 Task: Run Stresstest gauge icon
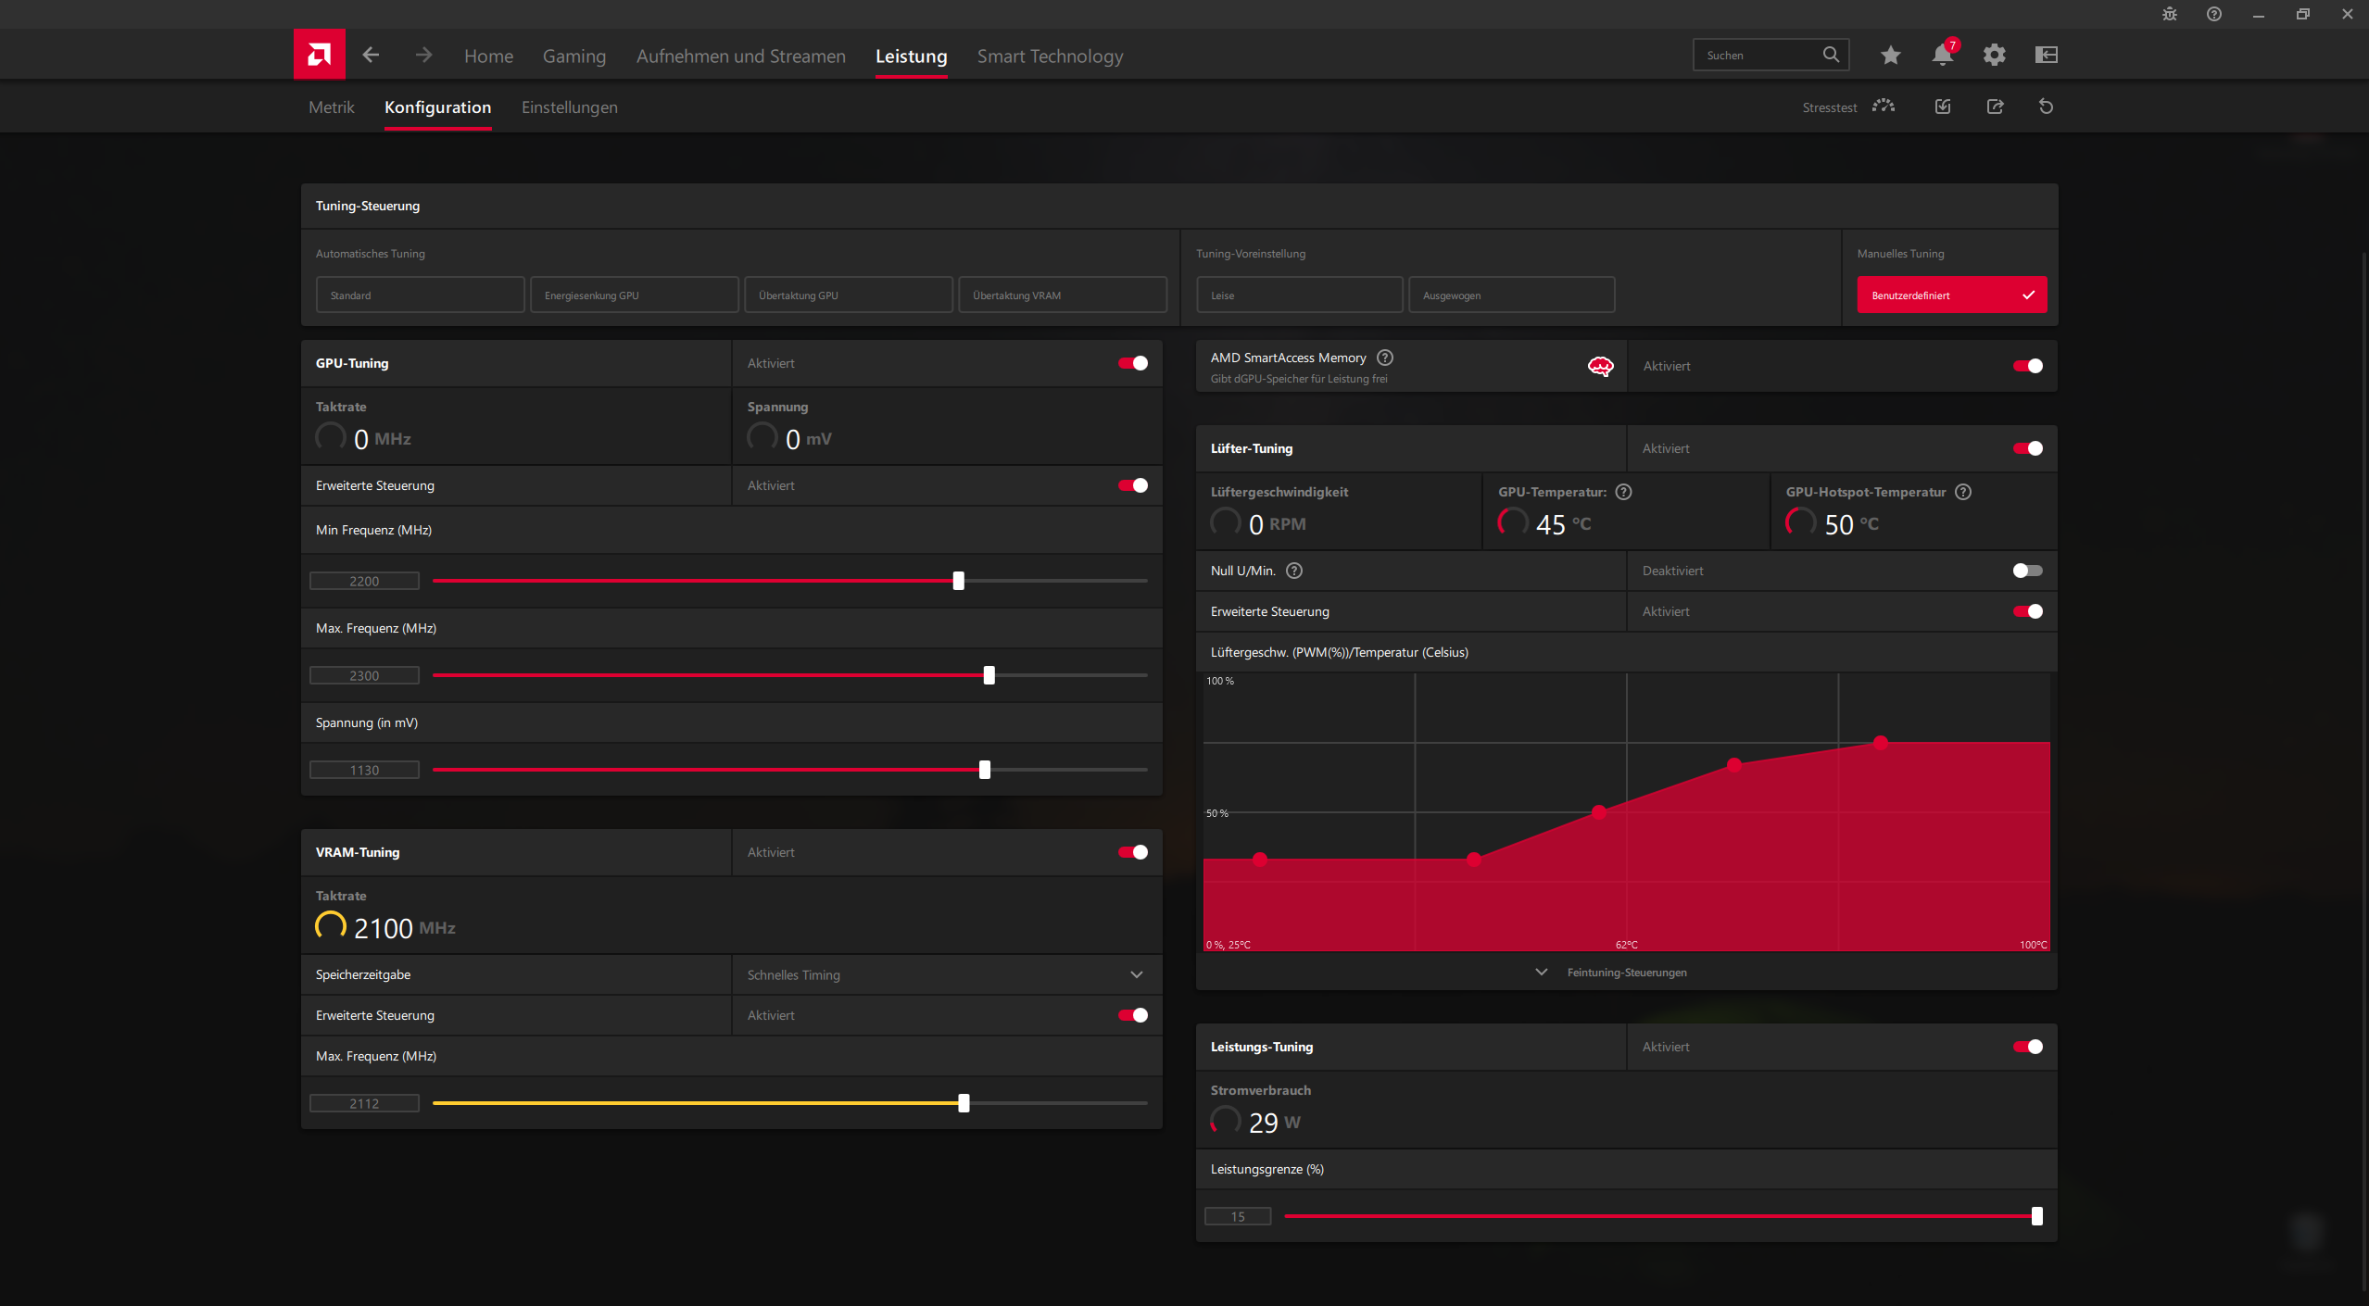[1883, 107]
